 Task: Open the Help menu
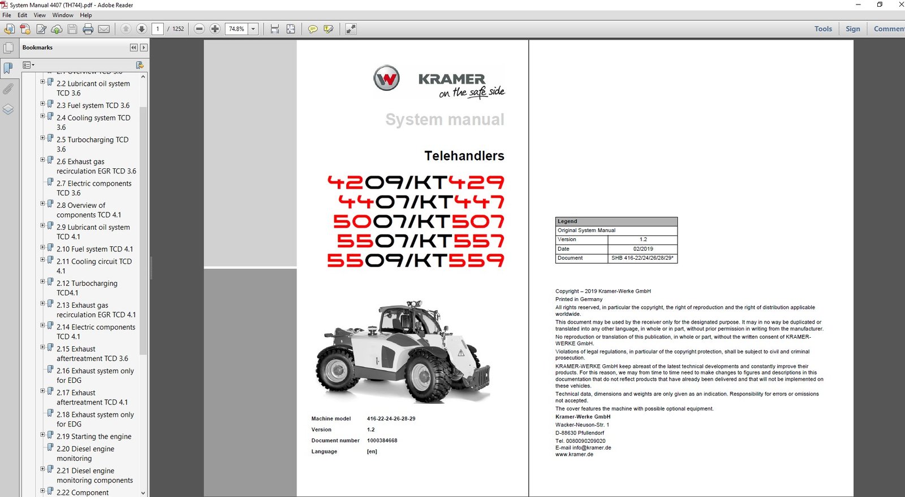(85, 15)
